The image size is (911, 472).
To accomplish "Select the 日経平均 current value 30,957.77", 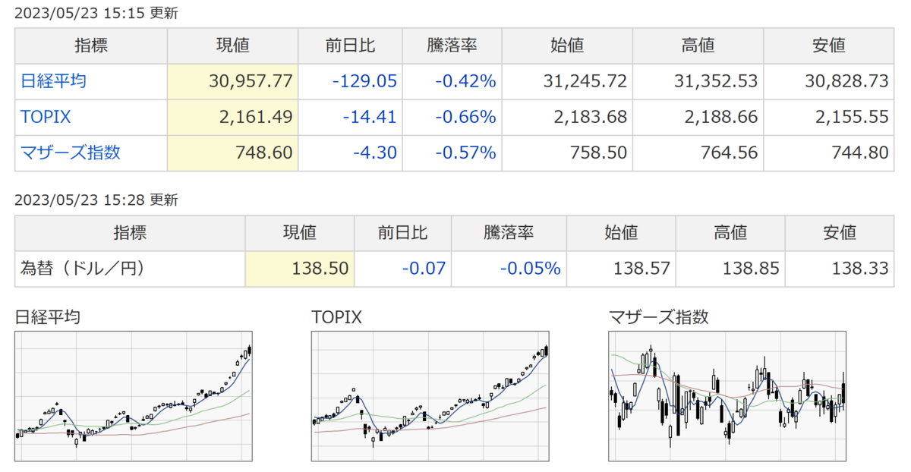I will coord(251,81).
